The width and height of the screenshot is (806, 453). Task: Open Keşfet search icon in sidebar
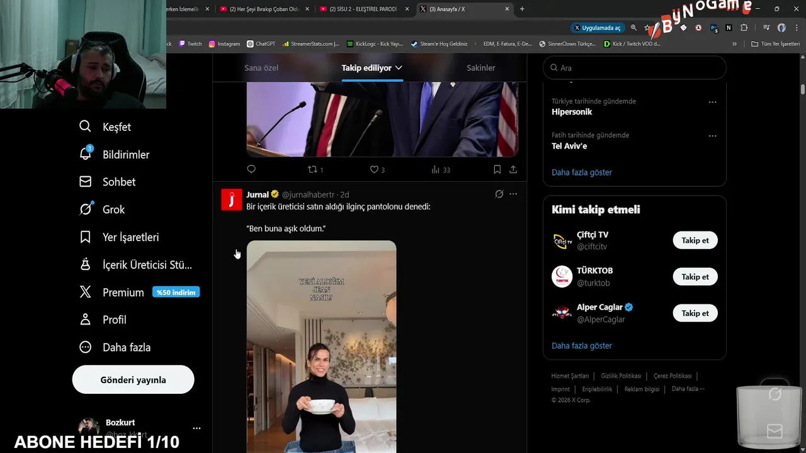(85, 126)
